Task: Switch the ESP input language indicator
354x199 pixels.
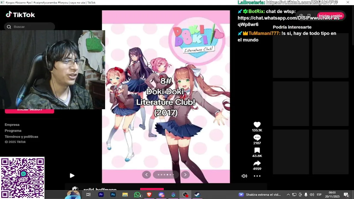Action: [x=319, y=195]
